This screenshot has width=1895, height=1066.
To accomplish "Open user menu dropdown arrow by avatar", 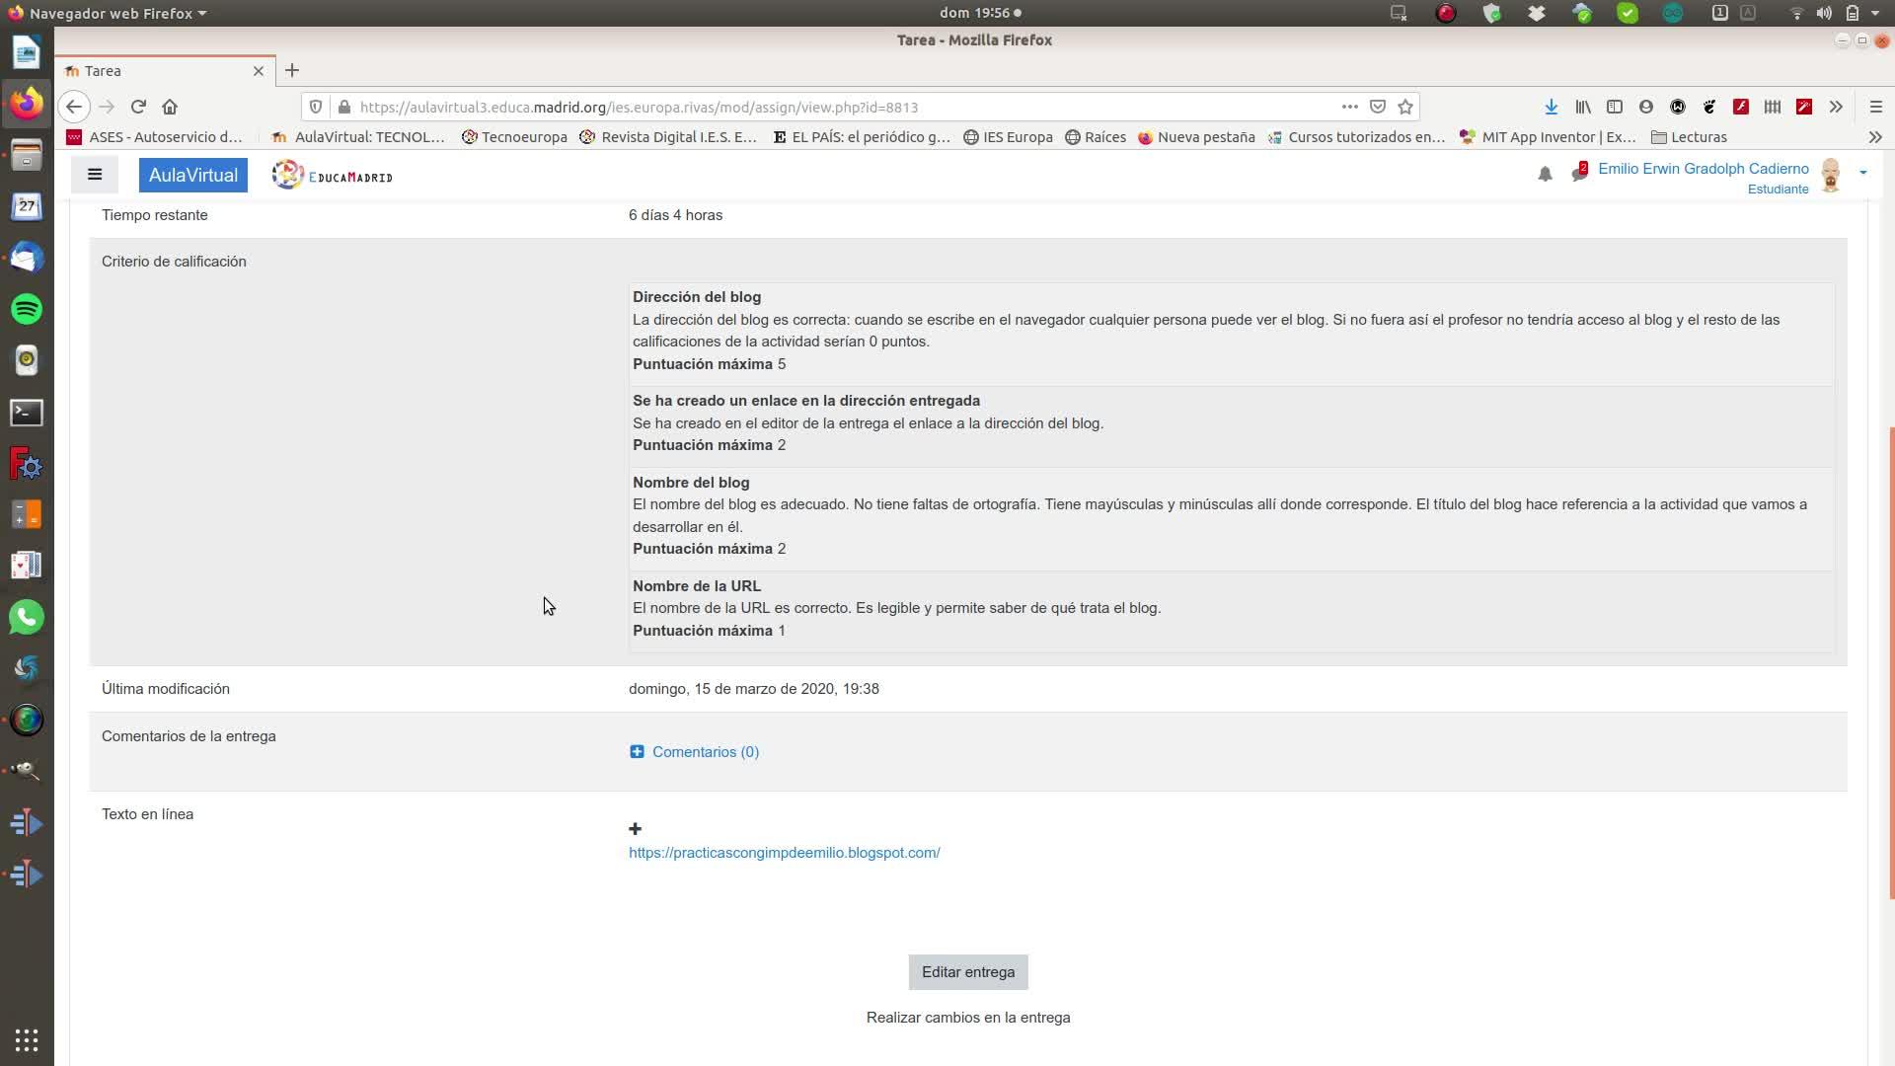I will [1862, 173].
